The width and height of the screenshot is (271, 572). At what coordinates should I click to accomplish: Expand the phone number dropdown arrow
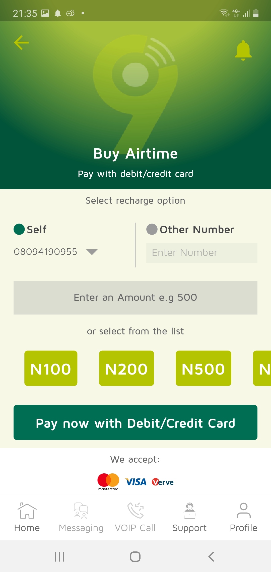click(92, 252)
